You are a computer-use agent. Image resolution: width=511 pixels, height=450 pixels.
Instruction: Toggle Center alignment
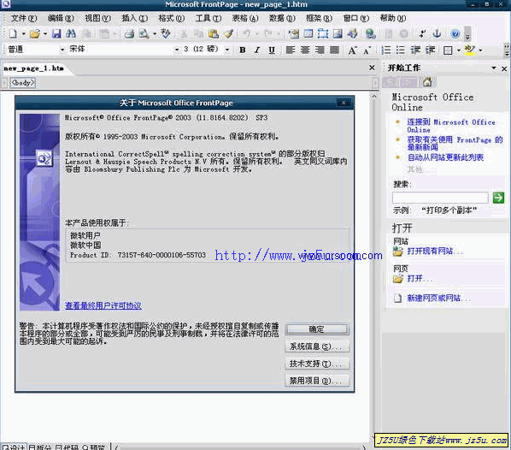(305, 50)
